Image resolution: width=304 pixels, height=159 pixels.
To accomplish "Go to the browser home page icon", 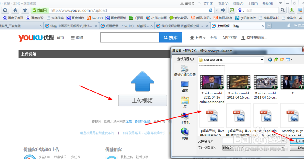I will (x=15, y=10).
